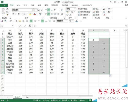Screen dimensions: 128x102
Task: Toggle Align Right in ribbon alignment group
Action: [52, 14]
